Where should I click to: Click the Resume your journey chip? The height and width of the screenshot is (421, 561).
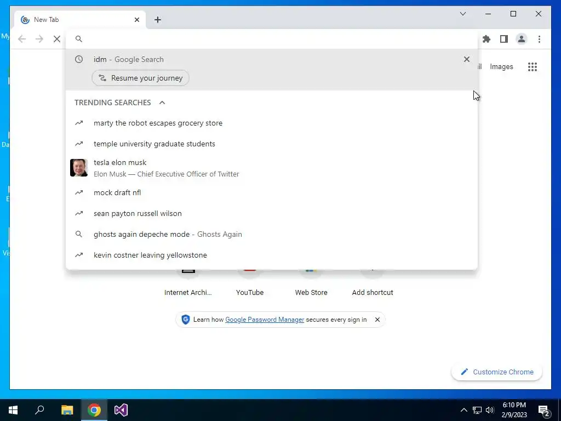(140, 78)
